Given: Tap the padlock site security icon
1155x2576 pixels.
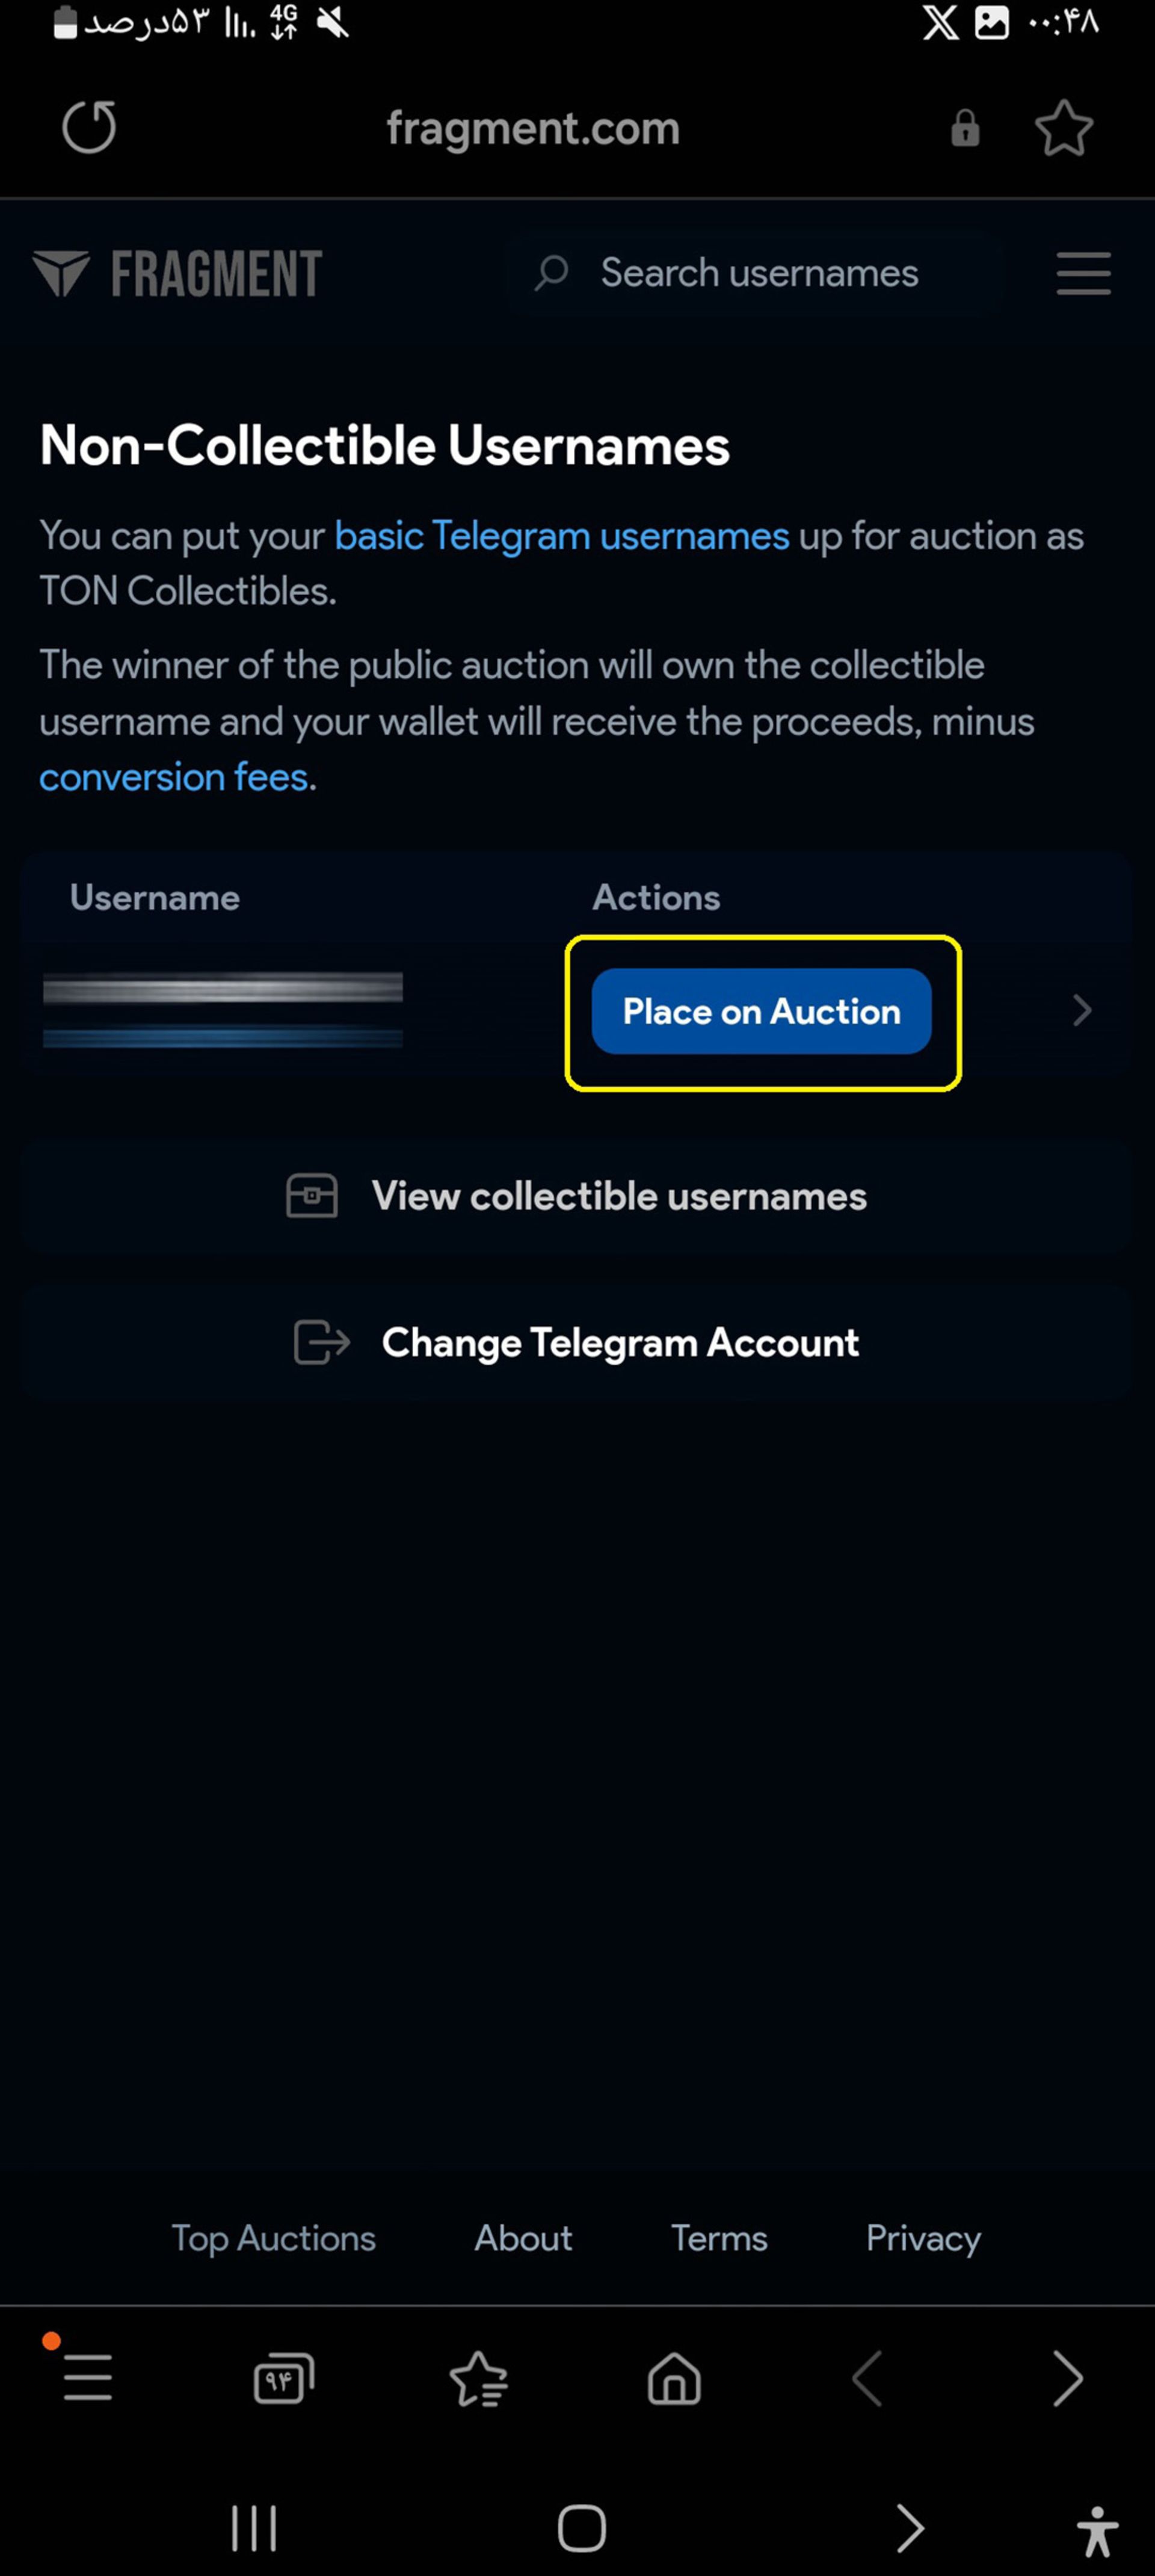Looking at the screenshot, I should [x=965, y=128].
